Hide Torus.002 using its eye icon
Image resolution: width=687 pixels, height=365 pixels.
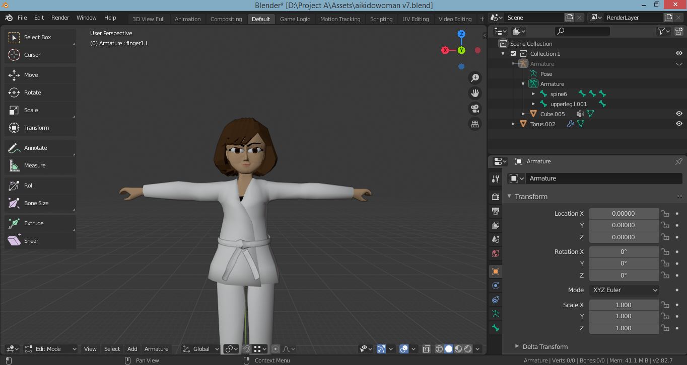point(679,124)
